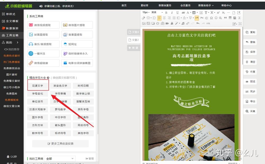Click 更多工具收录反馈 button
The height and width of the screenshot is (164, 265).
(x=60, y=144)
